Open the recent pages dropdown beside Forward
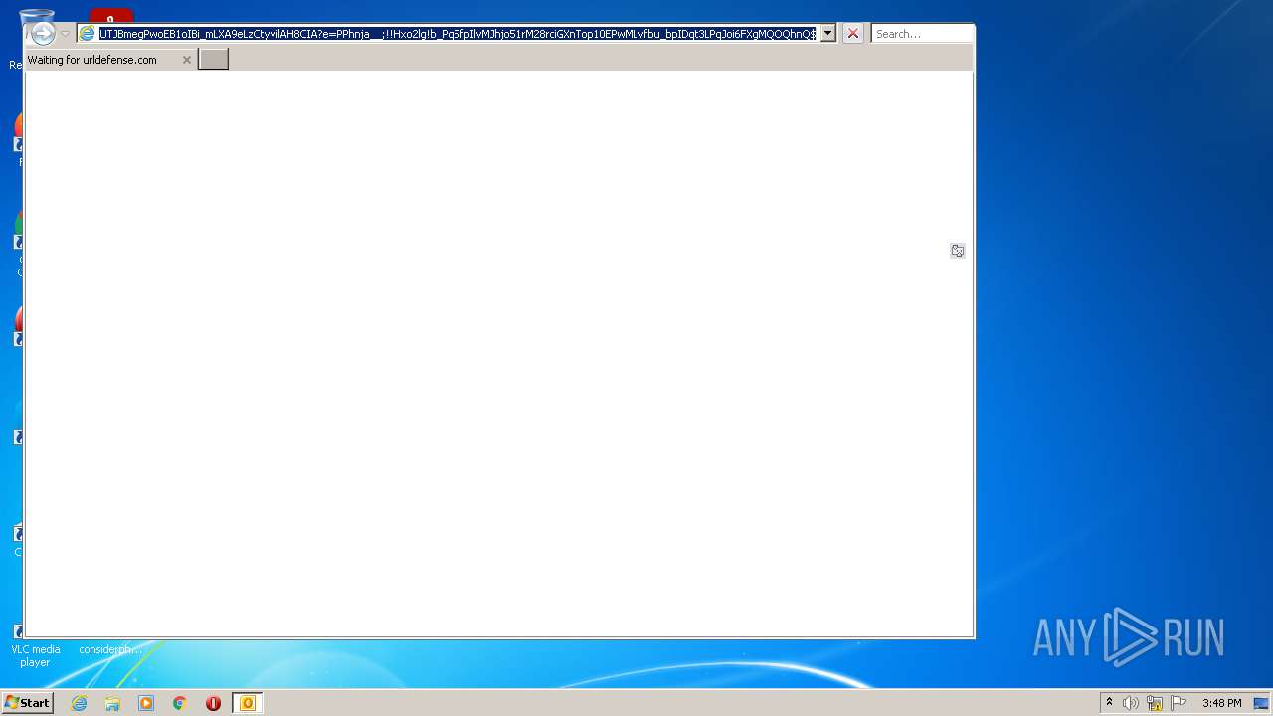1273x716 pixels. (x=65, y=34)
